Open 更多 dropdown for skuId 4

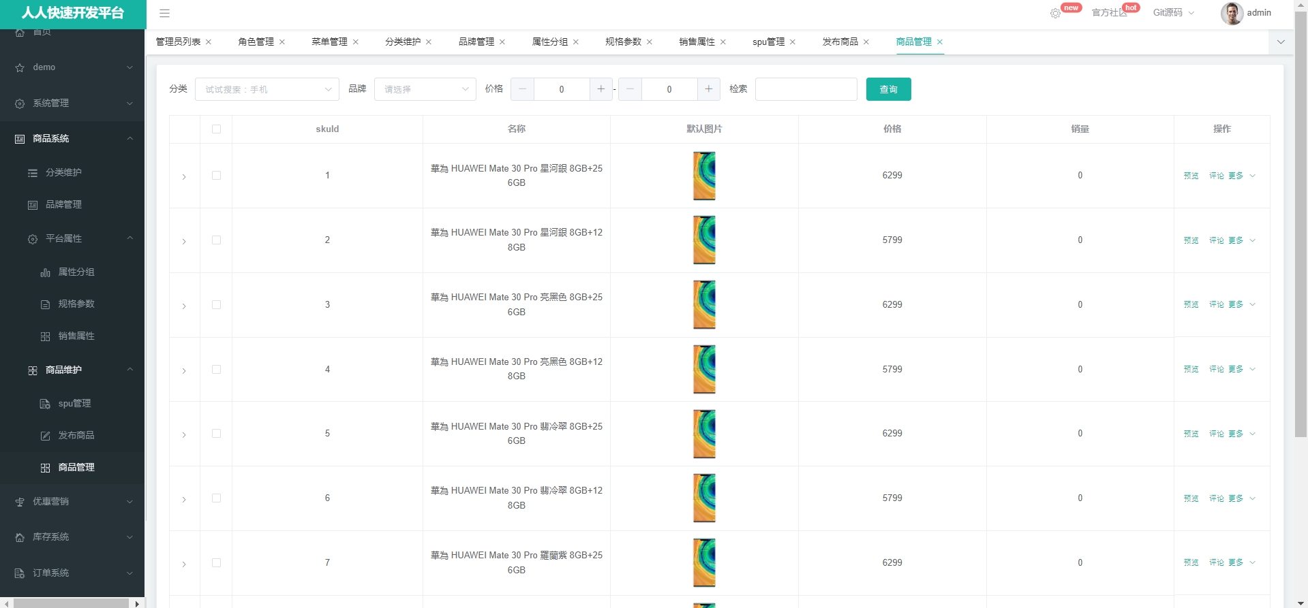point(1242,370)
